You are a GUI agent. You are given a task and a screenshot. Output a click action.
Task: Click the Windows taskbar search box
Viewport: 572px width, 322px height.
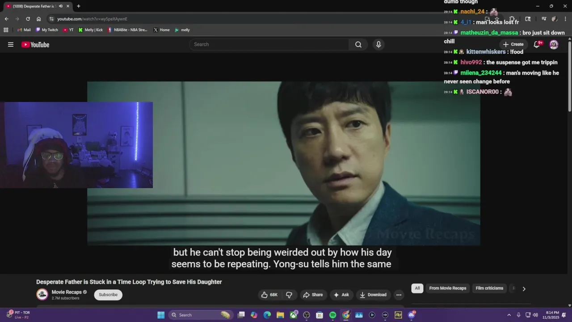pos(201,315)
